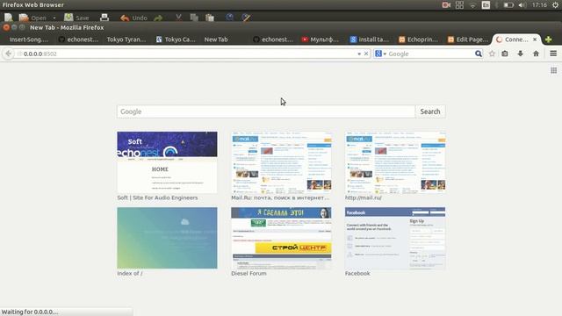Open the Wi-Fi network indicator
Image resolution: width=562 pixels, height=316 pixels.
point(472,5)
